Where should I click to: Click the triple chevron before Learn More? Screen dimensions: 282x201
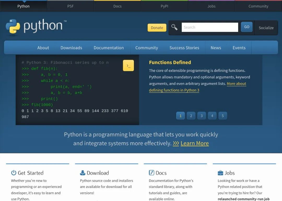point(176,143)
